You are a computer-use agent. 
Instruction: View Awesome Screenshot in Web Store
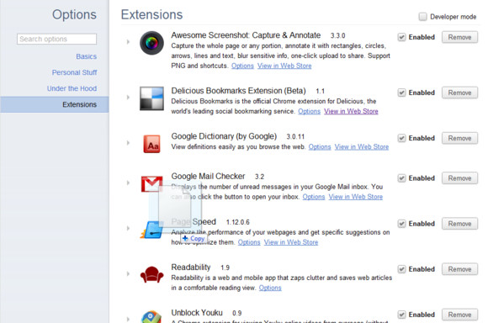tap(284, 66)
